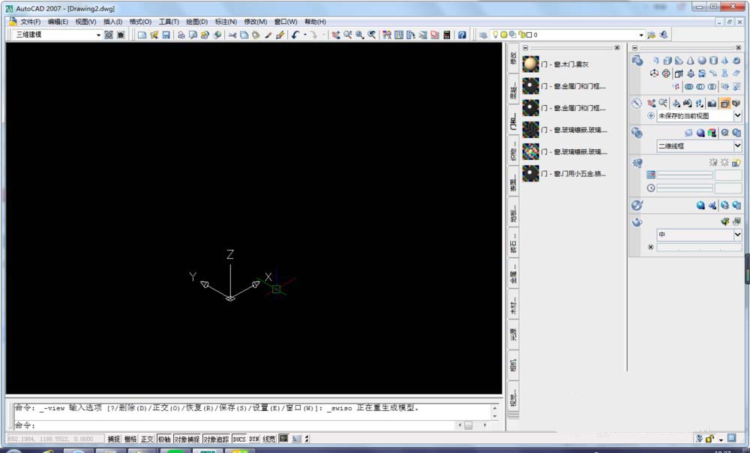Select the Sphere solid tool in dashboard
750x453 pixels.
702,61
